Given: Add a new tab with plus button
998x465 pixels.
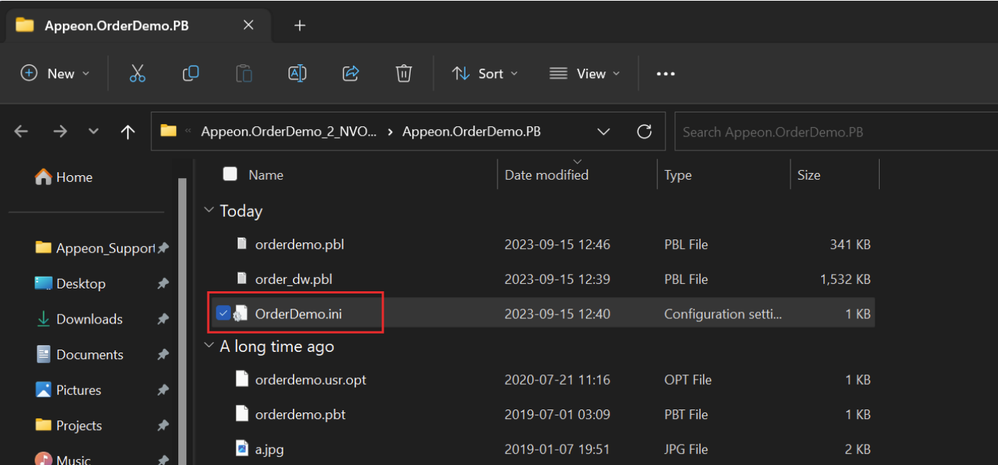Looking at the screenshot, I should point(300,26).
